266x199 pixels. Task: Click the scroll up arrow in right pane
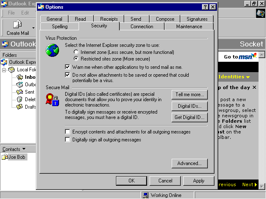(262, 55)
